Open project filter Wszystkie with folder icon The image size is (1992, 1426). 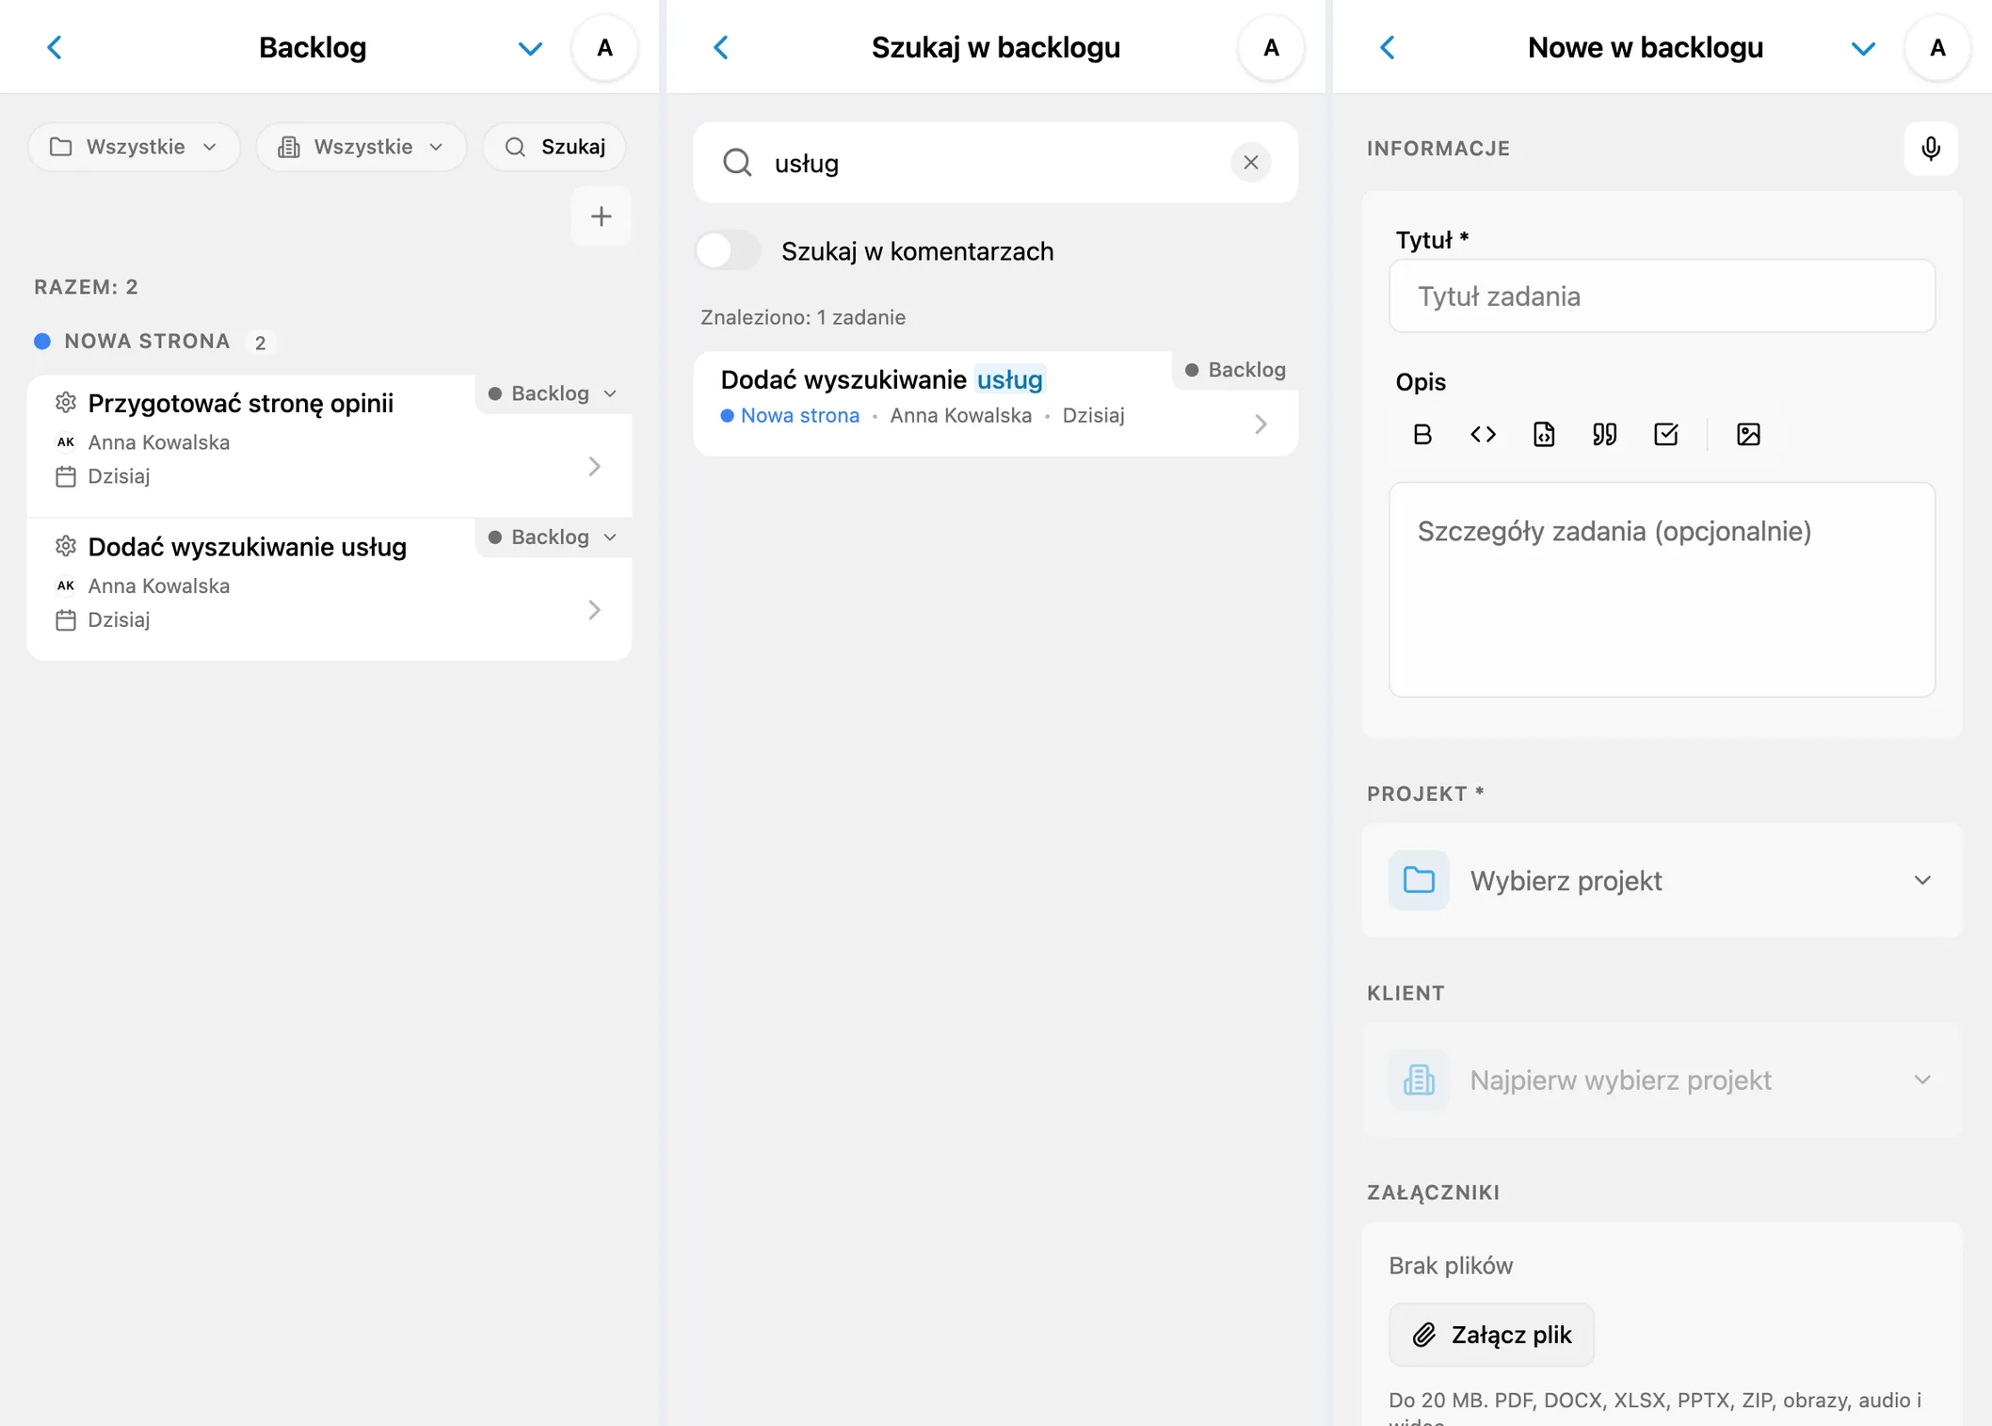134,147
